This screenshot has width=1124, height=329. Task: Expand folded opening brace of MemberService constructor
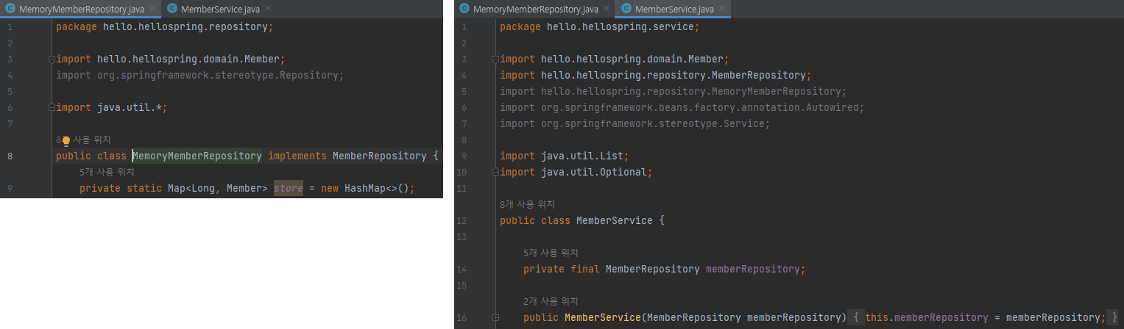[855, 317]
